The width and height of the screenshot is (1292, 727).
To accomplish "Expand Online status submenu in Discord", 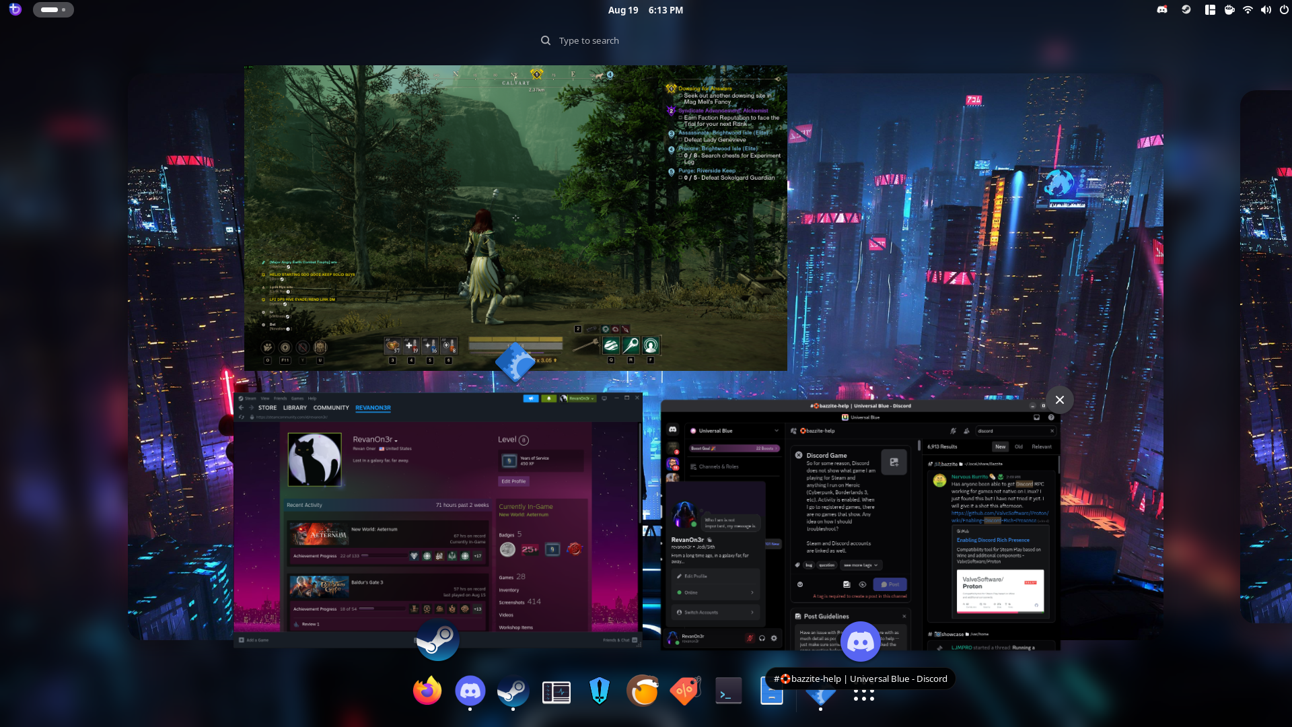I will click(x=717, y=592).
